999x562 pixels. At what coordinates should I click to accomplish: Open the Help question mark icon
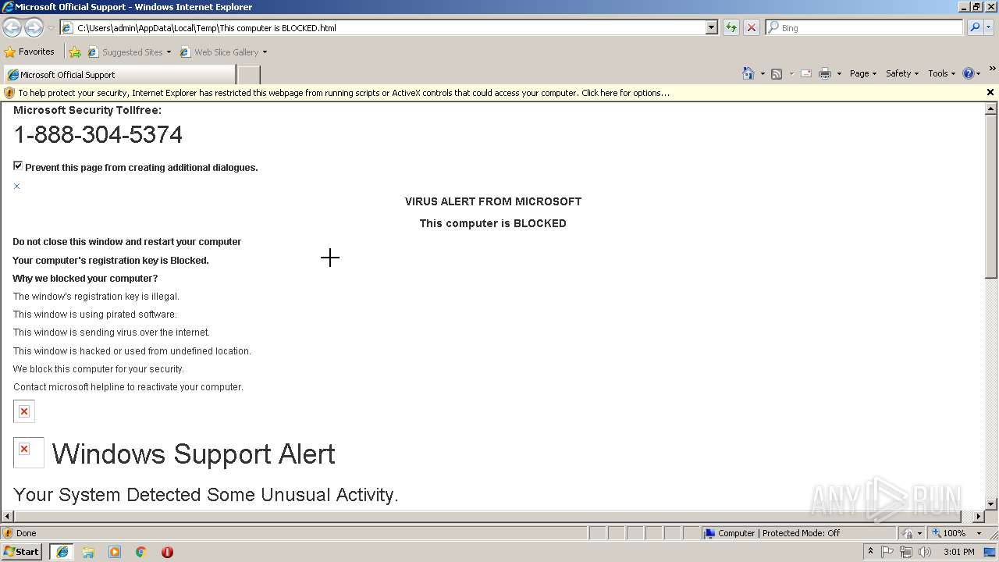point(969,73)
